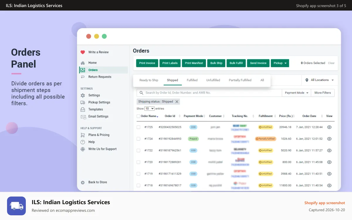This screenshot has width=352, height=220.
Task: Click the Write Us for Support headset icon
Action: click(x=83, y=149)
